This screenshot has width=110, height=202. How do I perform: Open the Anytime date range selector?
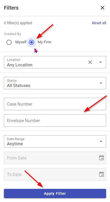[55, 141]
